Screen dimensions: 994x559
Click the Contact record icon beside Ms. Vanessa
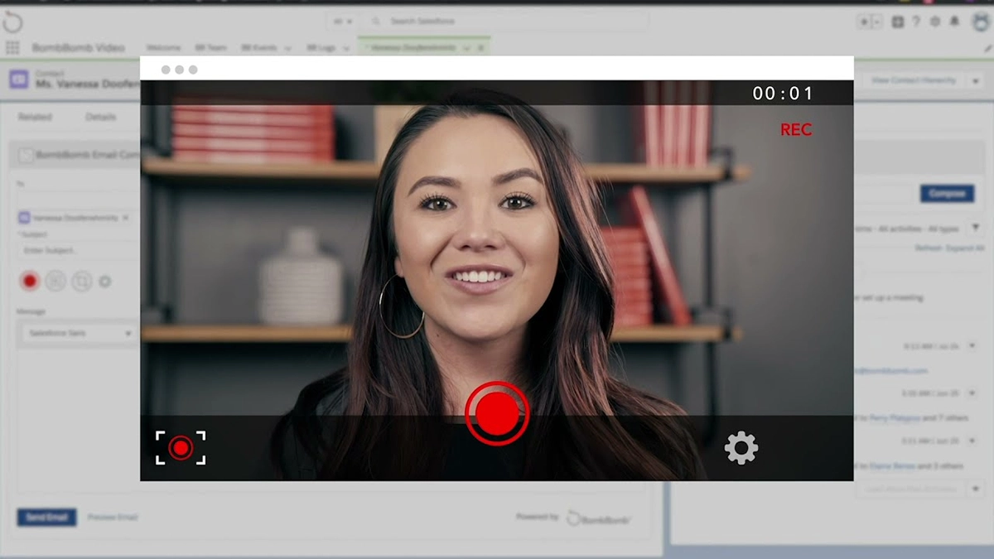click(x=18, y=80)
